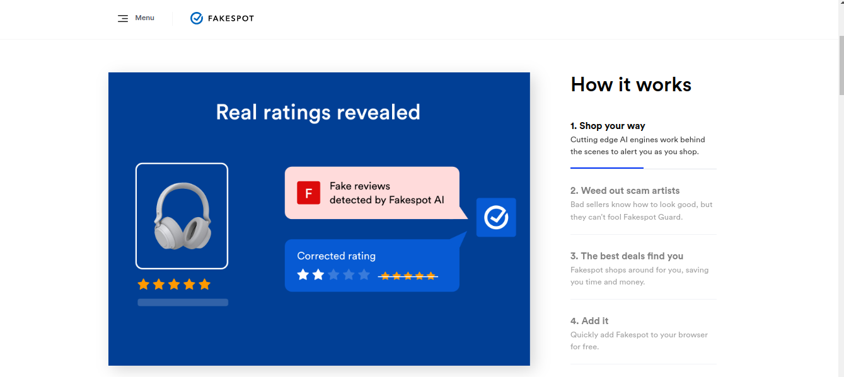This screenshot has width=844, height=377.
Task: Click the five orange stars under headphones
Action: click(x=174, y=284)
